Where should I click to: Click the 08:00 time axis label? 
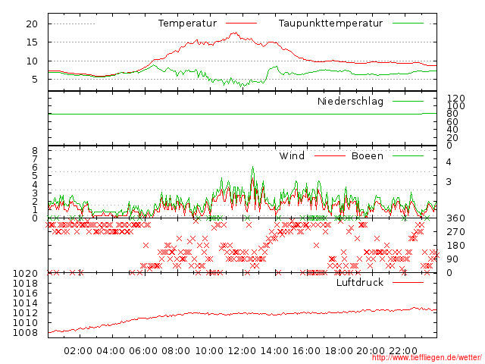click(176, 351)
